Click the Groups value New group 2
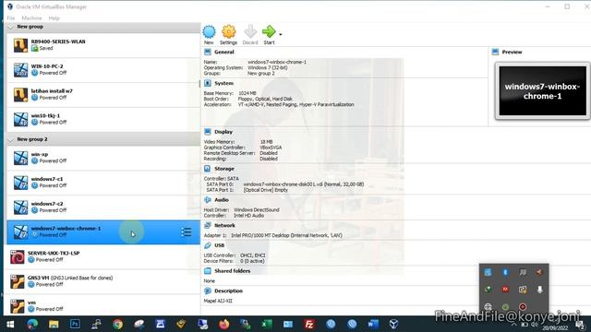591x332 pixels. (x=260, y=74)
